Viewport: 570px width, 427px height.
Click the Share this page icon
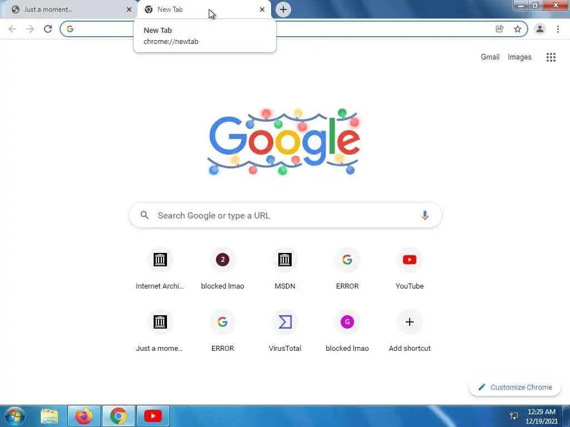pyautogui.click(x=500, y=29)
